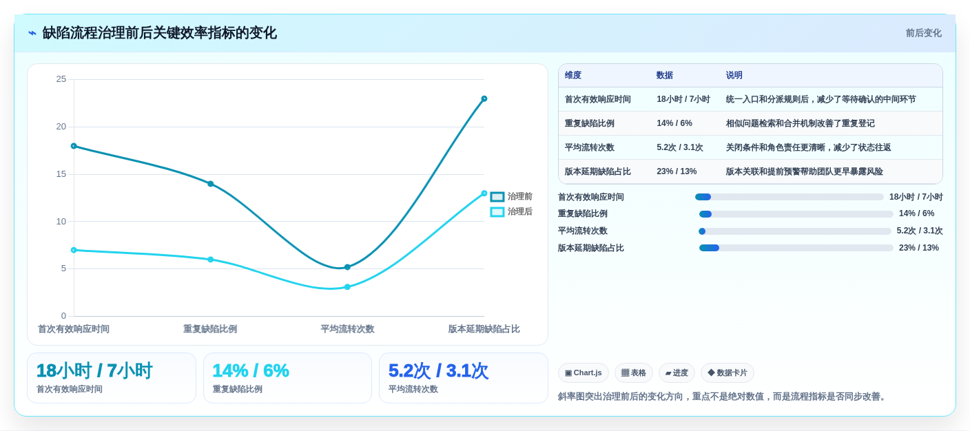Open the 18小时 / 7小时 stat card
This screenshot has width=970, height=431.
coord(112,378)
